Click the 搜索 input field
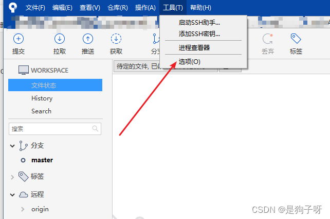330x219 pixels. (x=55, y=129)
